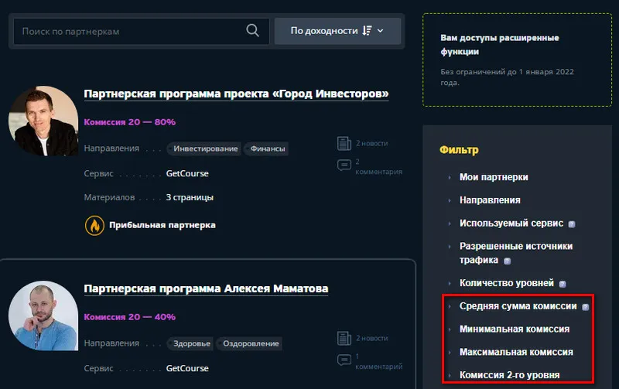The width and height of the screenshot is (619, 389).
Task: Click help icon beside Количество уровней
Action: click(563, 284)
